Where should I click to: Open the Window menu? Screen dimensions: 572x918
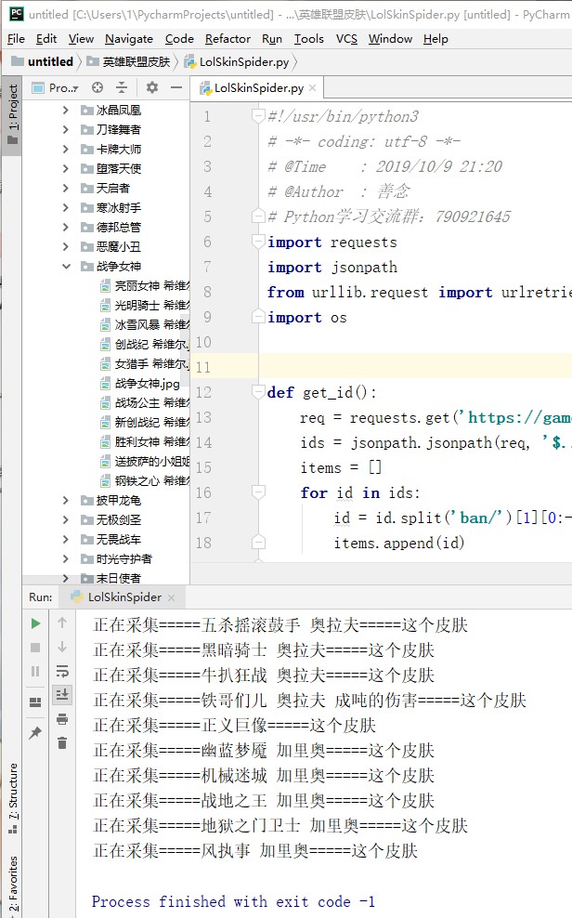pos(390,39)
